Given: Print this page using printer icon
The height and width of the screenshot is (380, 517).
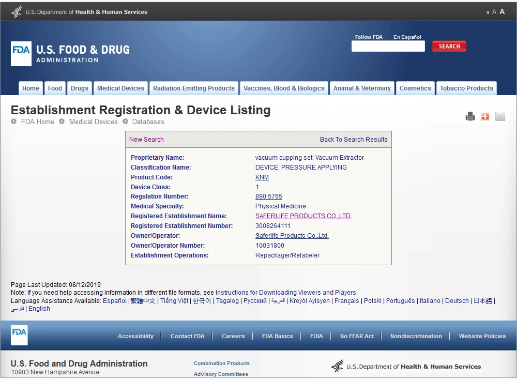Looking at the screenshot, I should (x=470, y=116).
